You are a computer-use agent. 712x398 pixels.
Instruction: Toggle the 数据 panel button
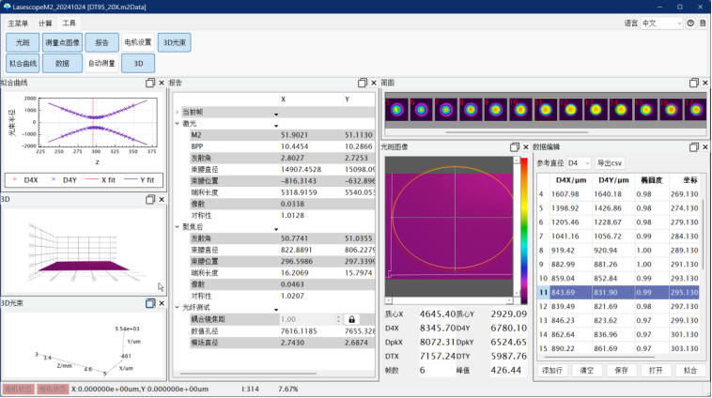63,64
